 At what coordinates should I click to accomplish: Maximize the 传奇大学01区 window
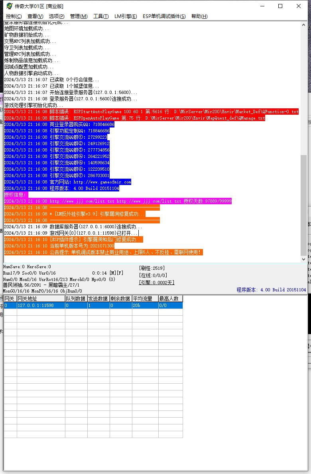[280, 6]
